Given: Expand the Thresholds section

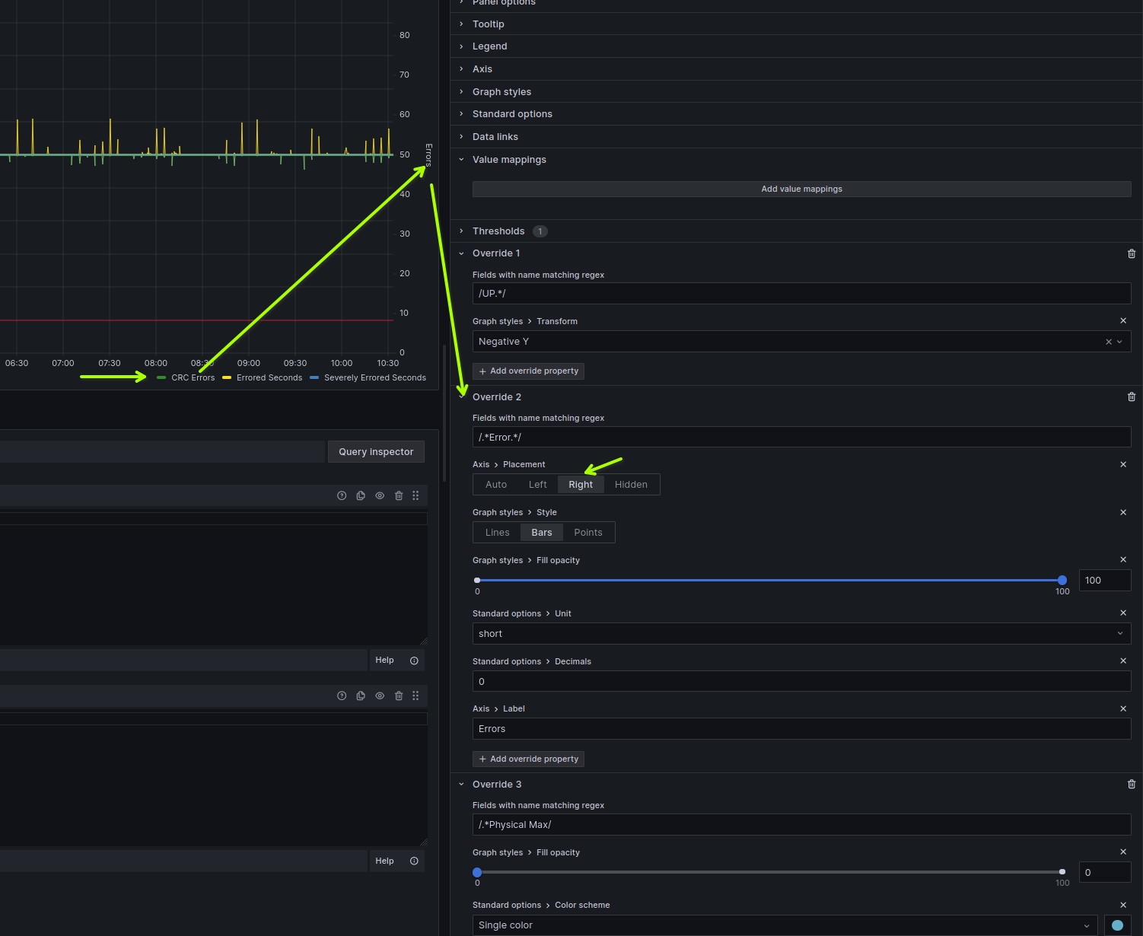Looking at the screenshot, I should (498, 231).
